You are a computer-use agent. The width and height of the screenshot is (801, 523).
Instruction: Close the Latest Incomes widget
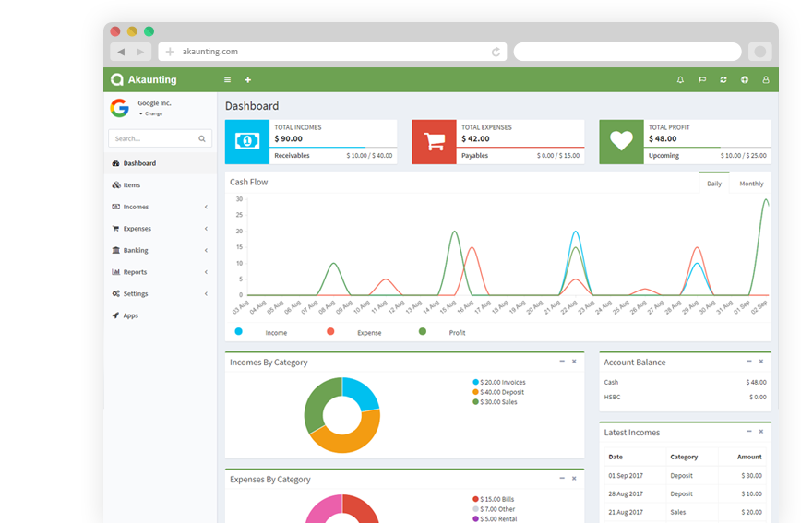click(x=761, y=432)
